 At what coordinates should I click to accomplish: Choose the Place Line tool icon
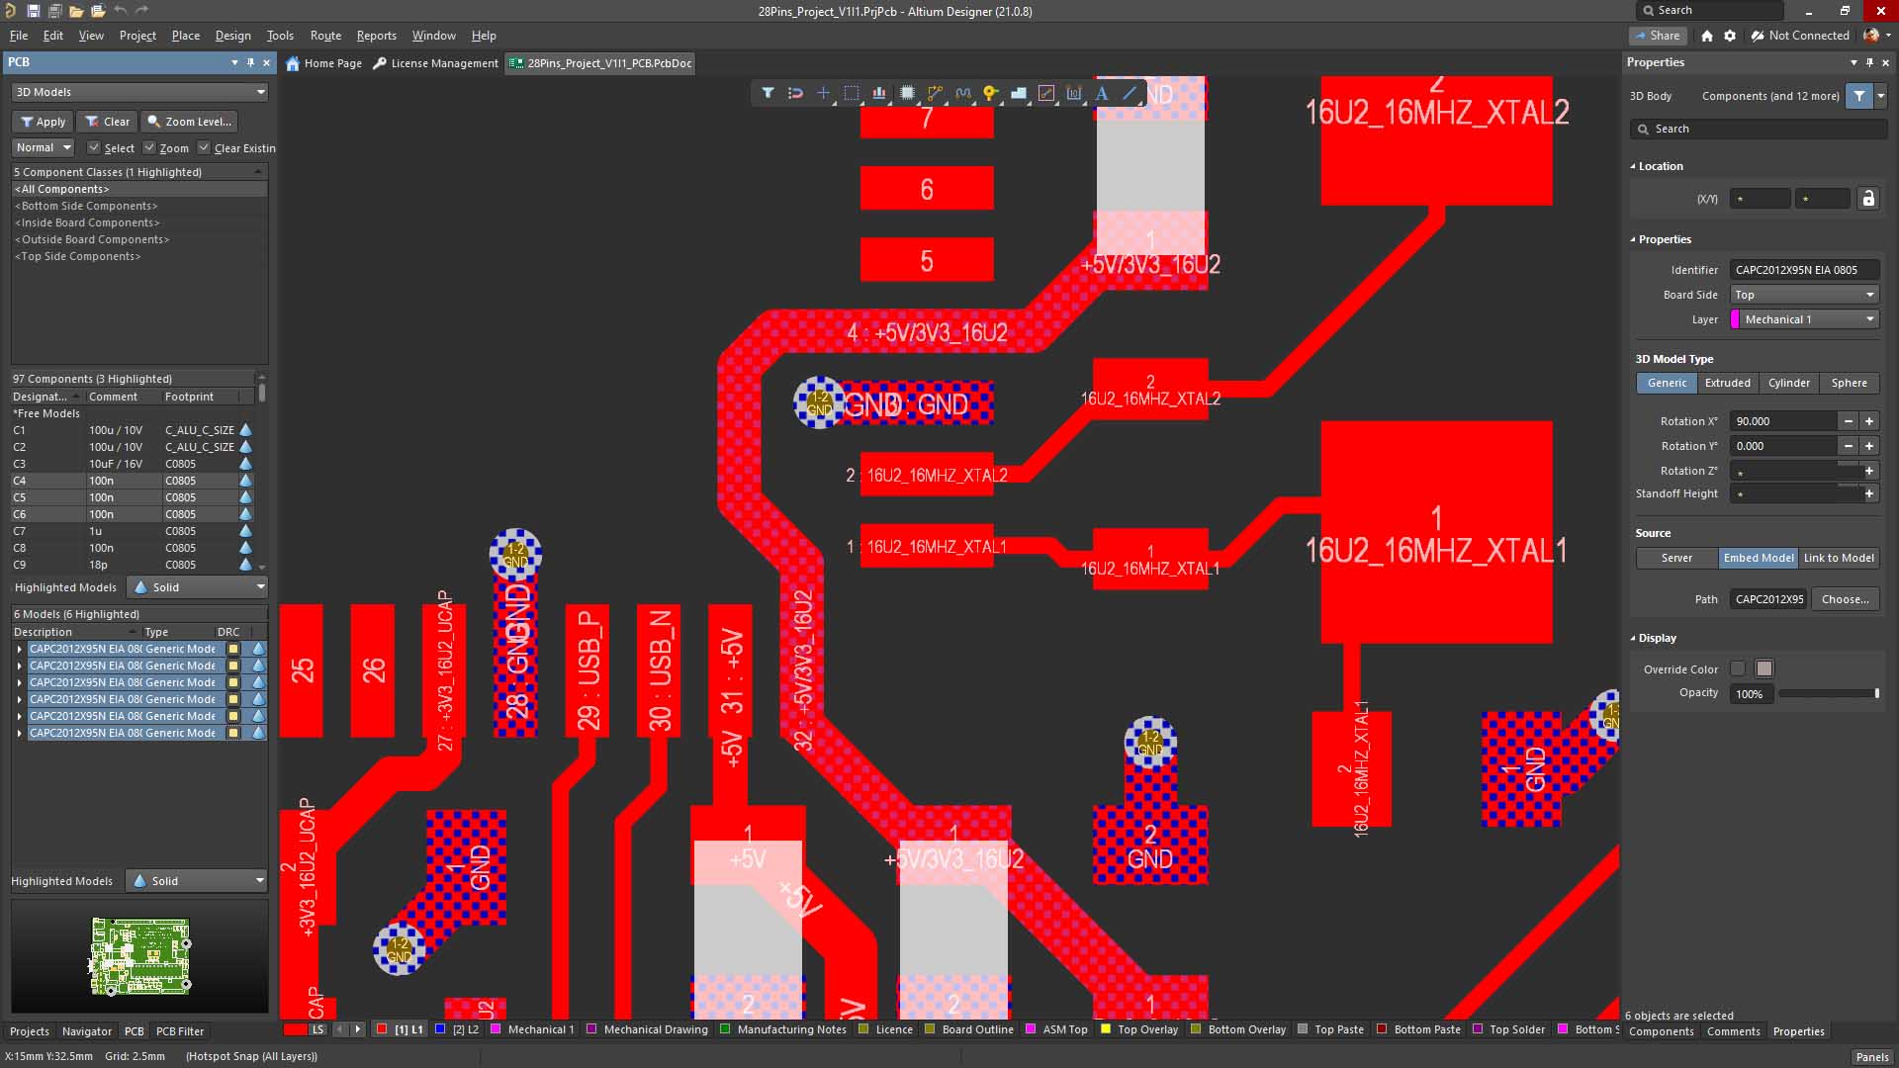(x=1130, y=93)
